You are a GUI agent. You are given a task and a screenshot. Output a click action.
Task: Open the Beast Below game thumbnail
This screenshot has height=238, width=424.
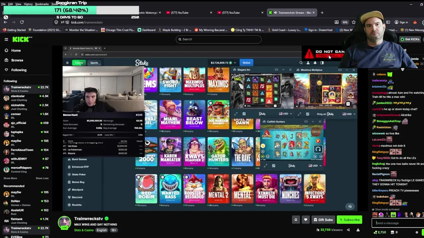tap(194, 115)
